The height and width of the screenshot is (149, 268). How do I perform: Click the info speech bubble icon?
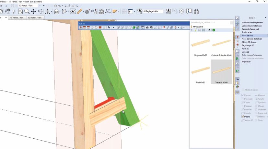[x=189, y=11]
